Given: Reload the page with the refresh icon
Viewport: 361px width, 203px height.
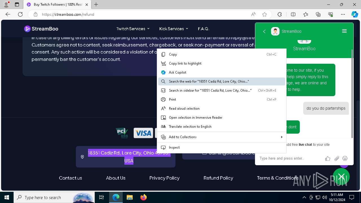Looking at the screenshot, I should [x=20, y=14].
